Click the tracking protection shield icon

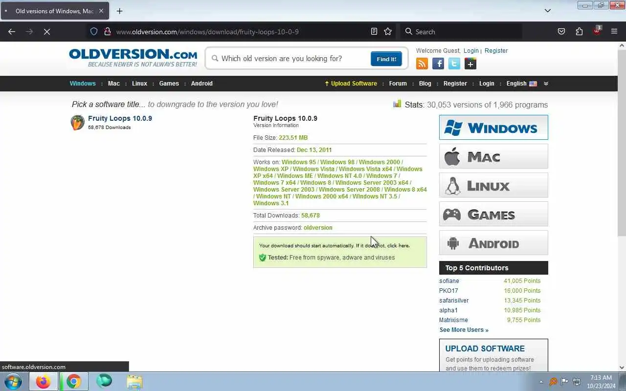coord(94,31)
